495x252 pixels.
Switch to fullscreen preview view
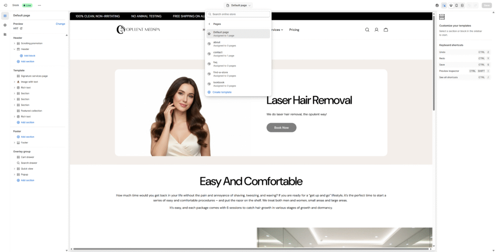pos(462,5)
